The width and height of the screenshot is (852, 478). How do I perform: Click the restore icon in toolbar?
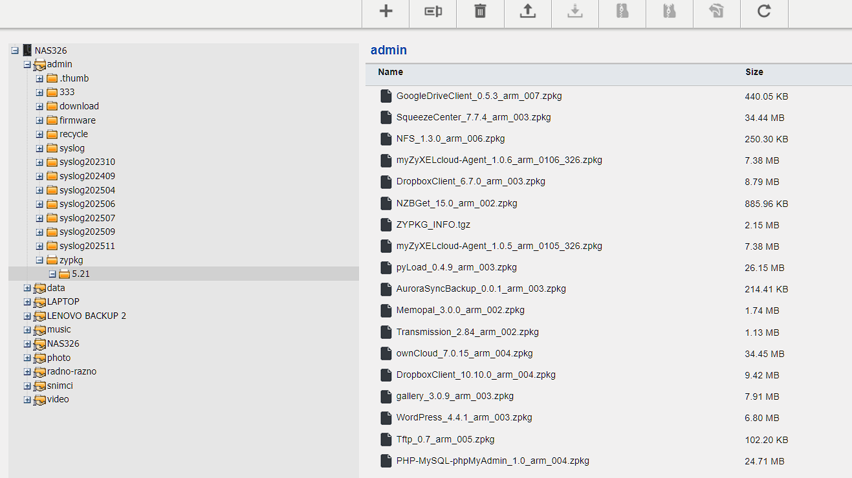717,11
